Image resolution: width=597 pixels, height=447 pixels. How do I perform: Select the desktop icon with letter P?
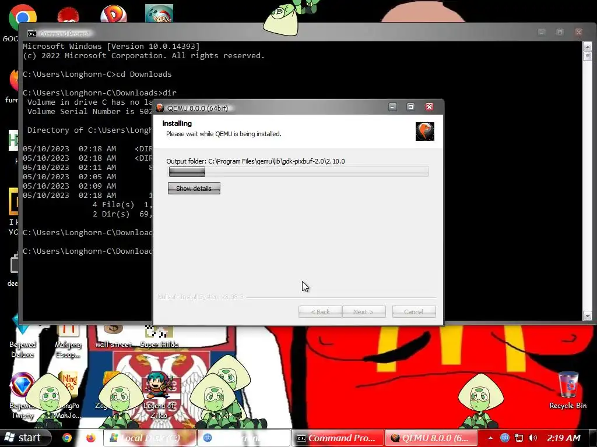[x=114, y=15]
